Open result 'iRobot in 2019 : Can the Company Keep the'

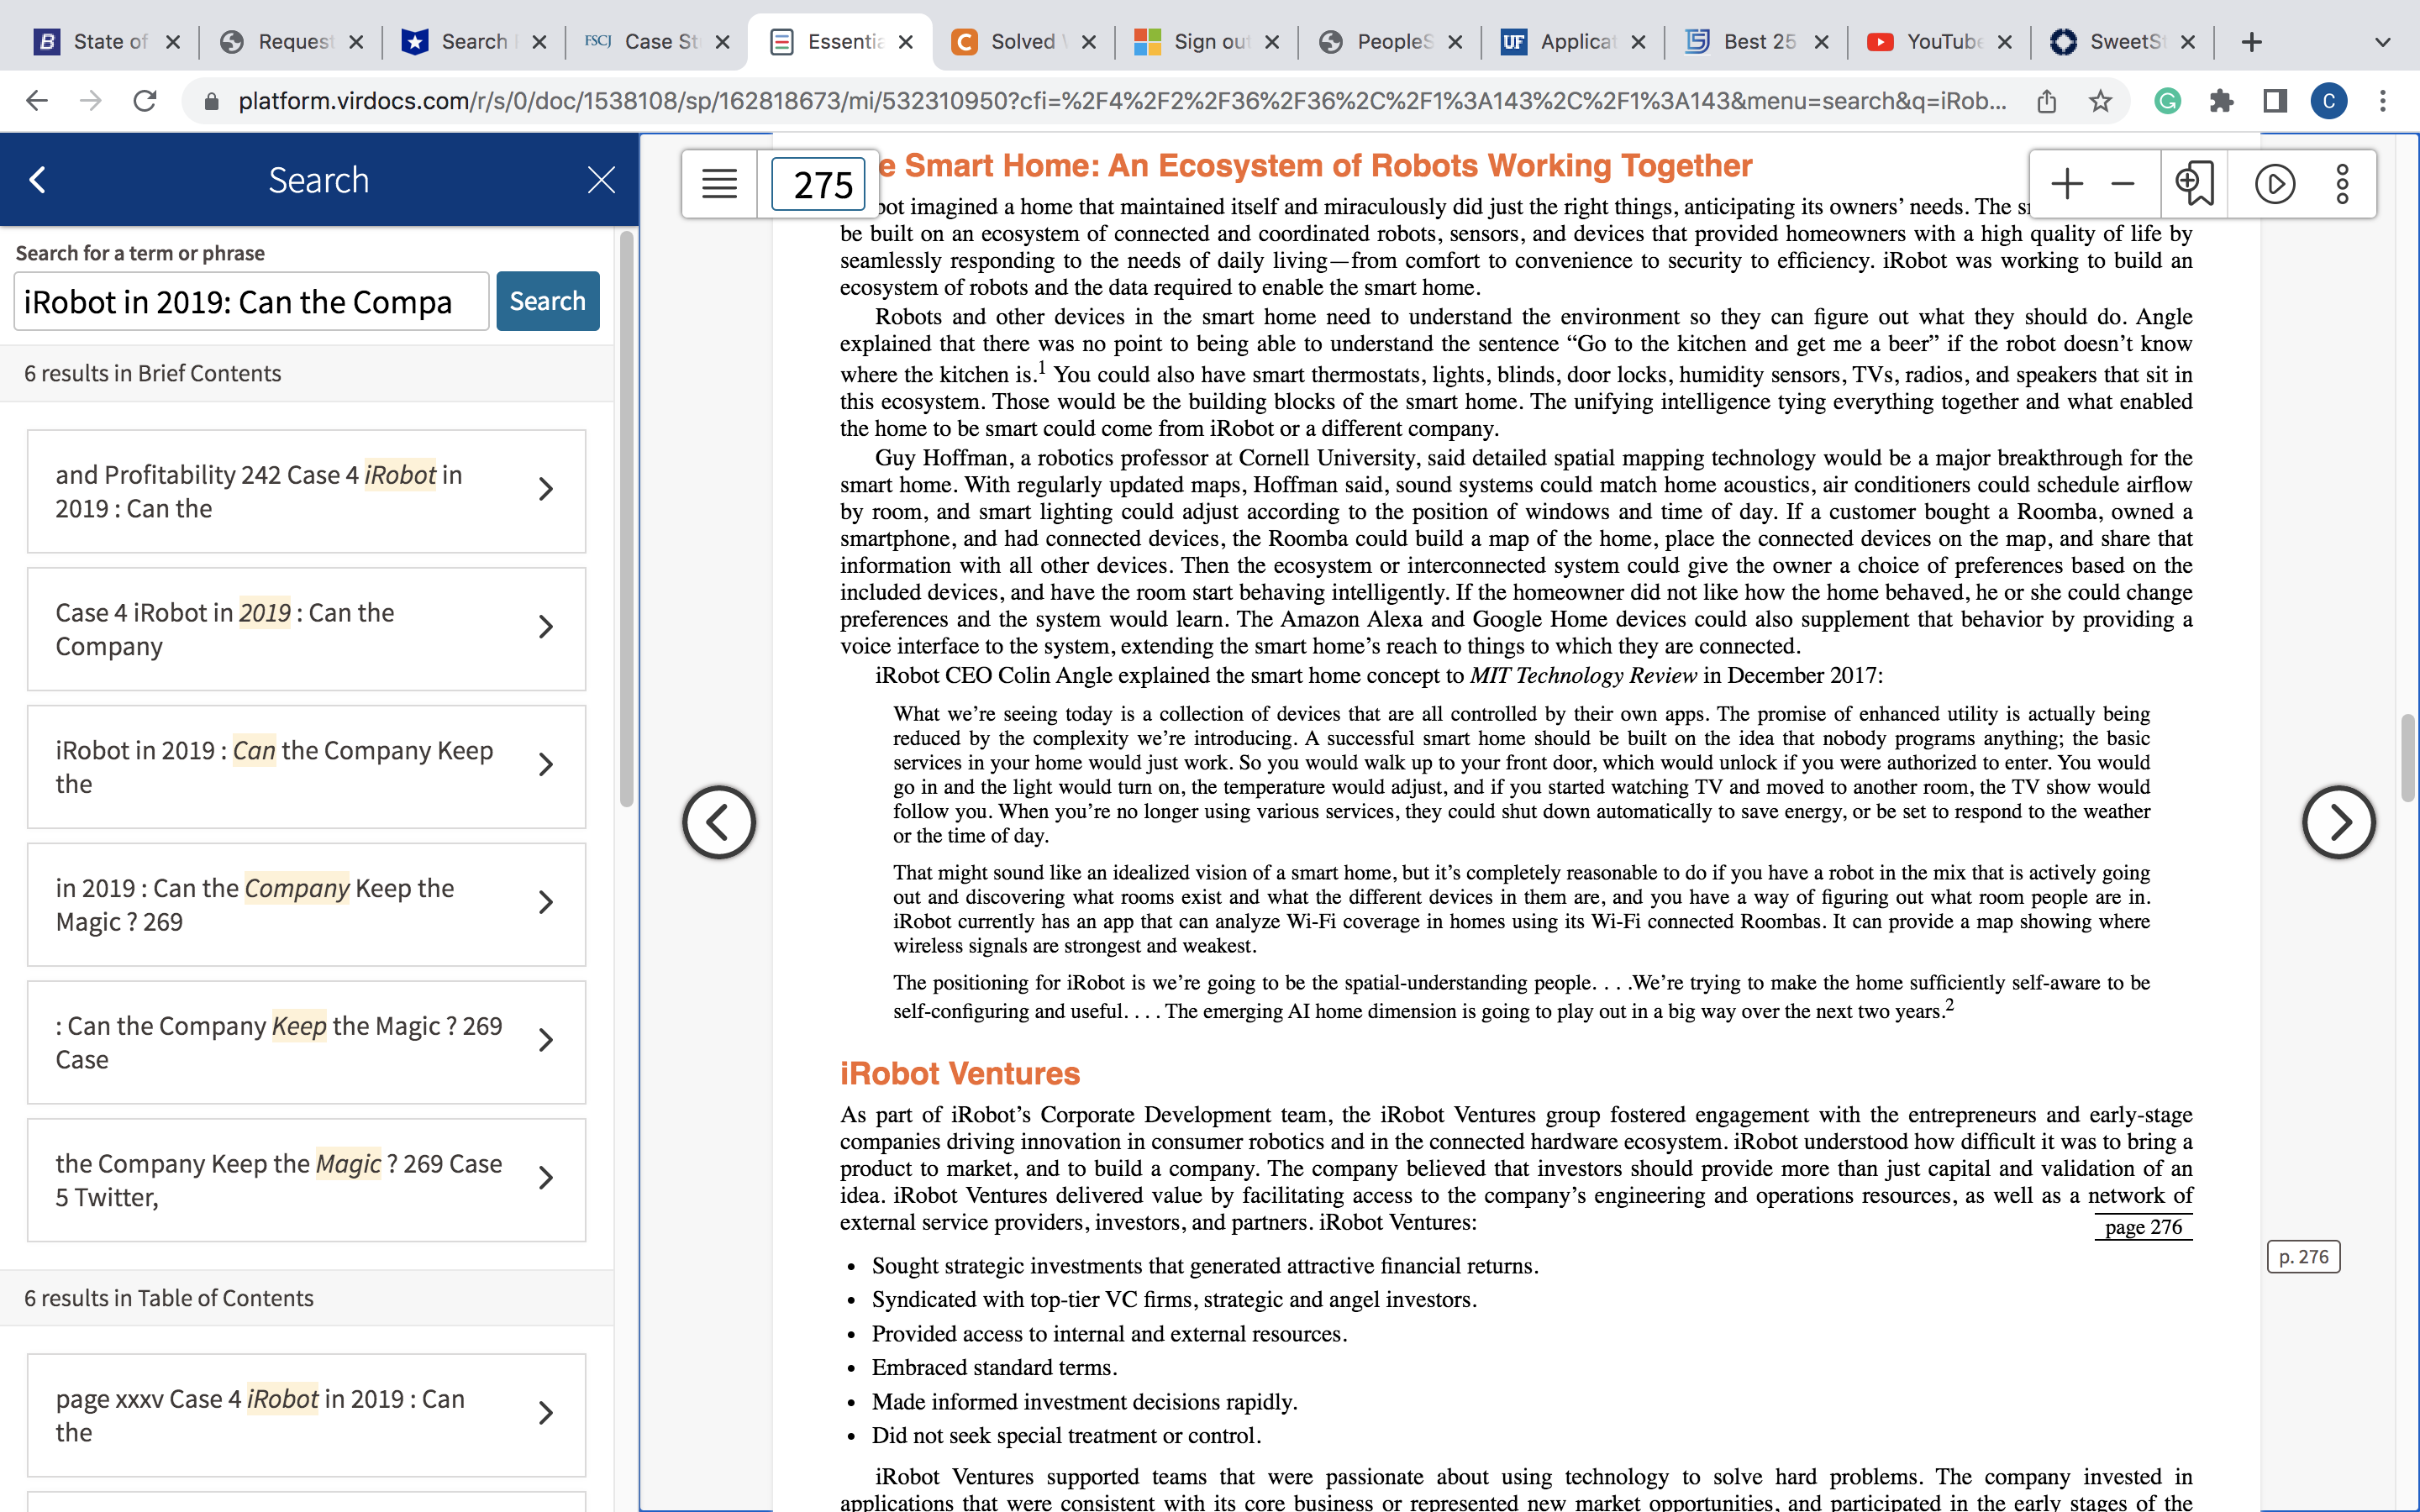coord(306,767)
